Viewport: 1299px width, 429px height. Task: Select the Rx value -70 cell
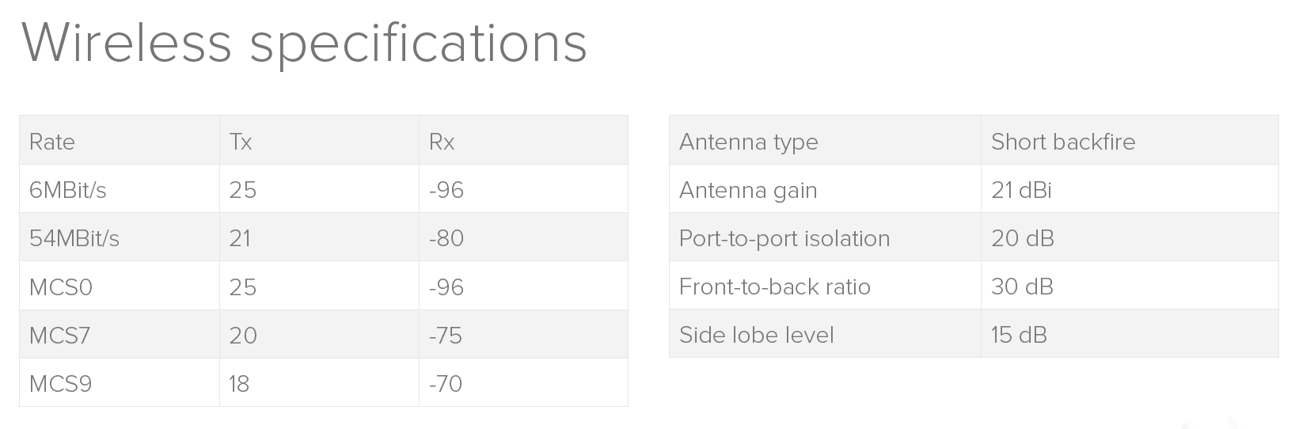click(x=446, y=384)
